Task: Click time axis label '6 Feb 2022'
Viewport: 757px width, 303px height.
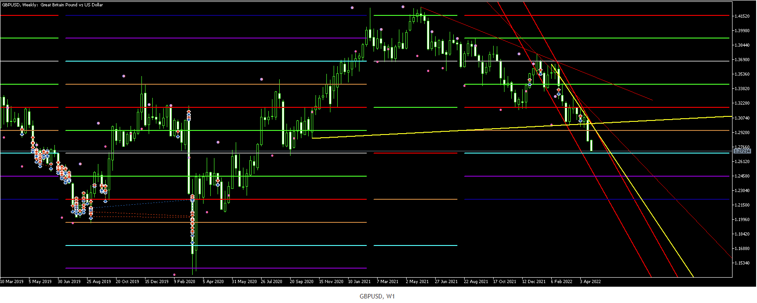Action: (x=562, y=281)
